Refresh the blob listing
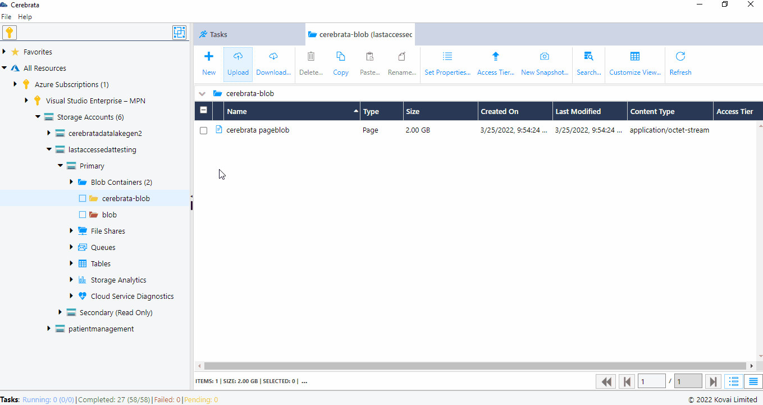 (680, 62)
